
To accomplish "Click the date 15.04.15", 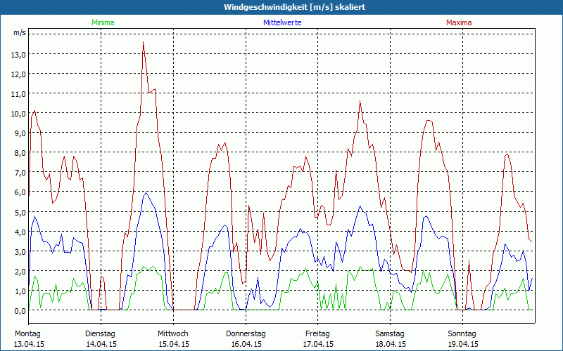I will tap(174, 344).
